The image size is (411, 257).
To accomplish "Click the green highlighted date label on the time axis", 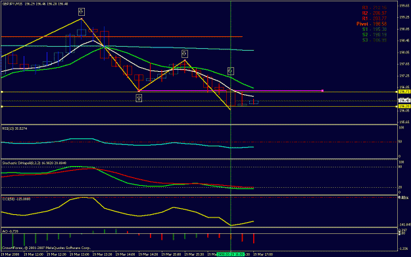I will pyautogui.click(x=231, y=254).
